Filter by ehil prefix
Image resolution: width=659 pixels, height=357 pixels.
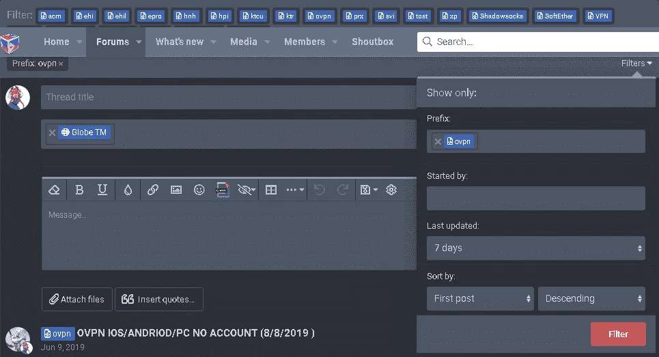(x=117, y=16)
